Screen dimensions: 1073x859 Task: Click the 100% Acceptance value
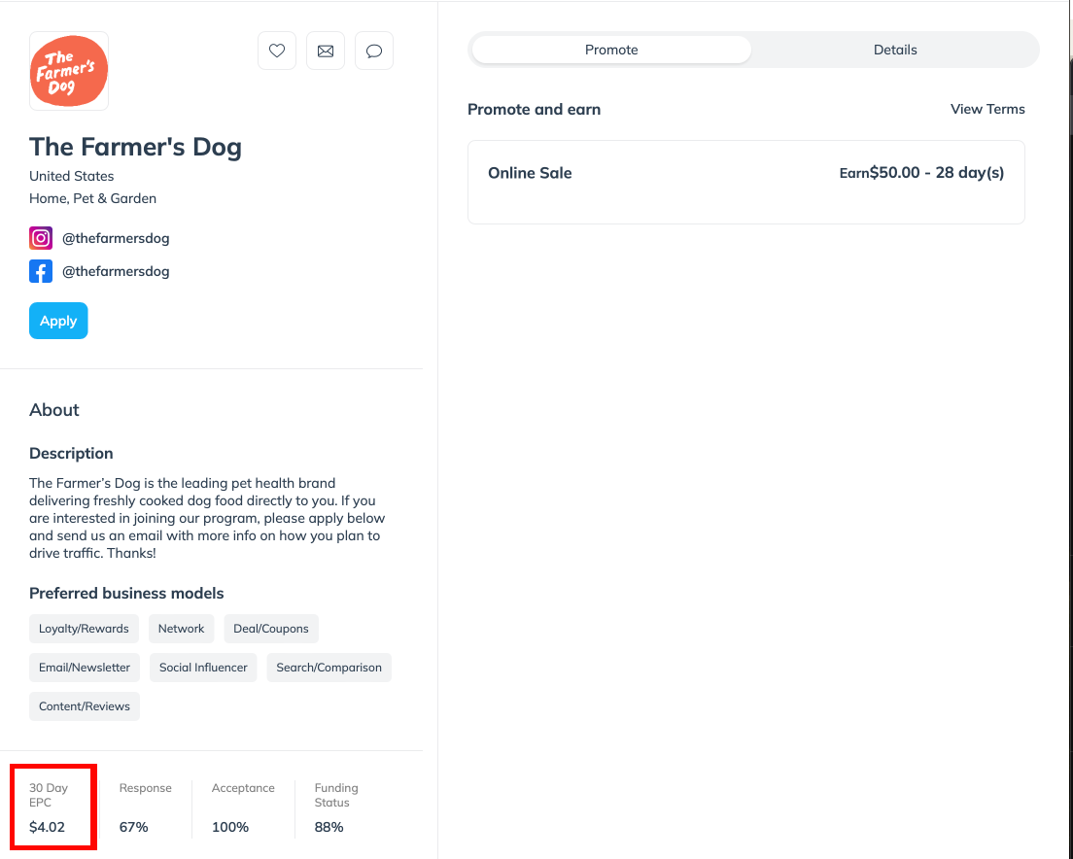[230, 827]
